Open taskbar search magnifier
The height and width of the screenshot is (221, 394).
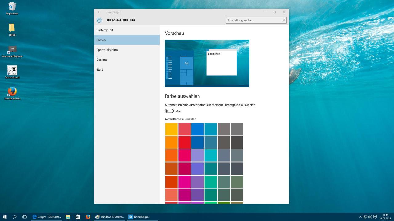point(15,217)
